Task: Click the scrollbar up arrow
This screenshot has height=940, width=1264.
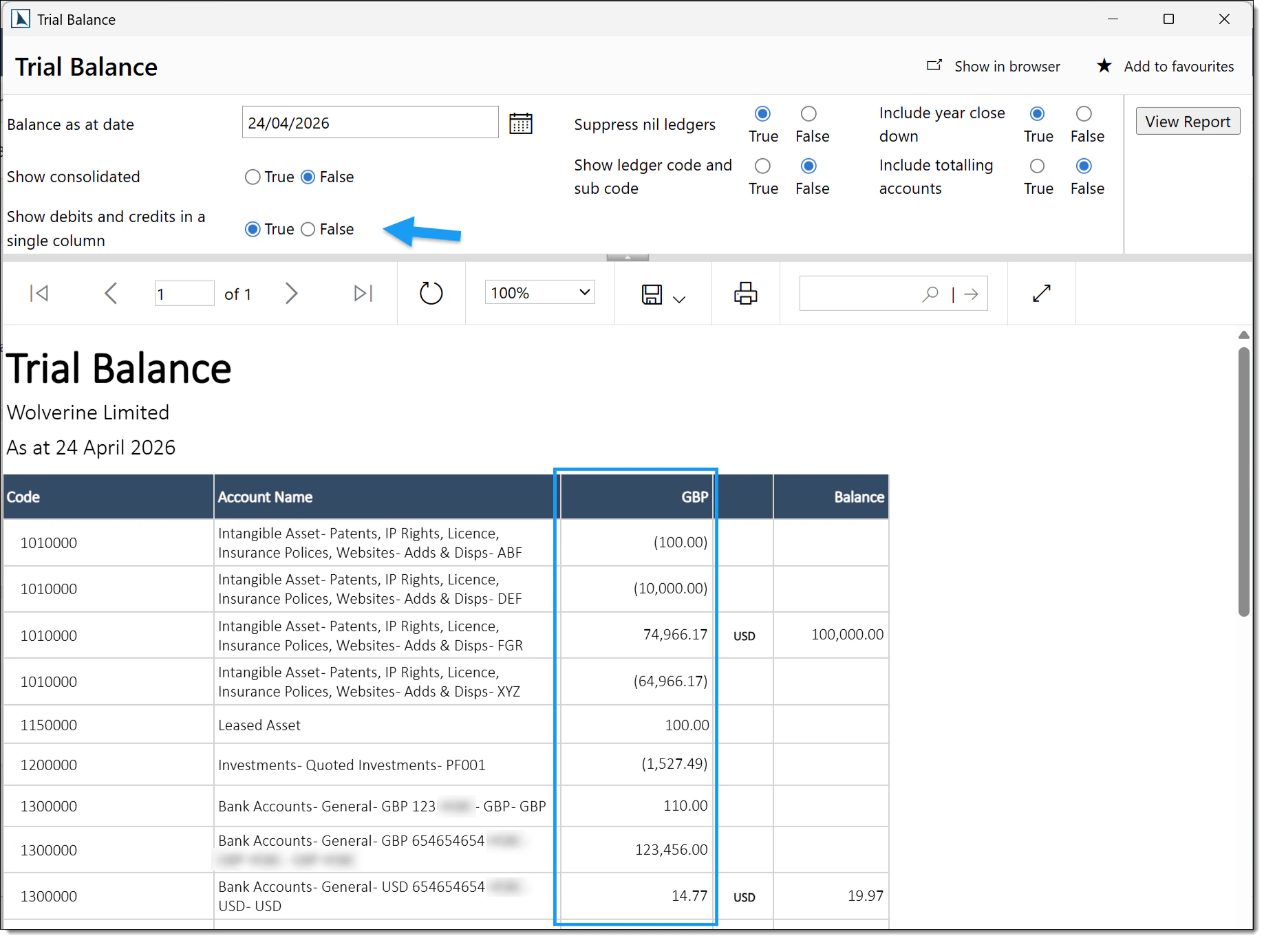Action: (1243, 335)
